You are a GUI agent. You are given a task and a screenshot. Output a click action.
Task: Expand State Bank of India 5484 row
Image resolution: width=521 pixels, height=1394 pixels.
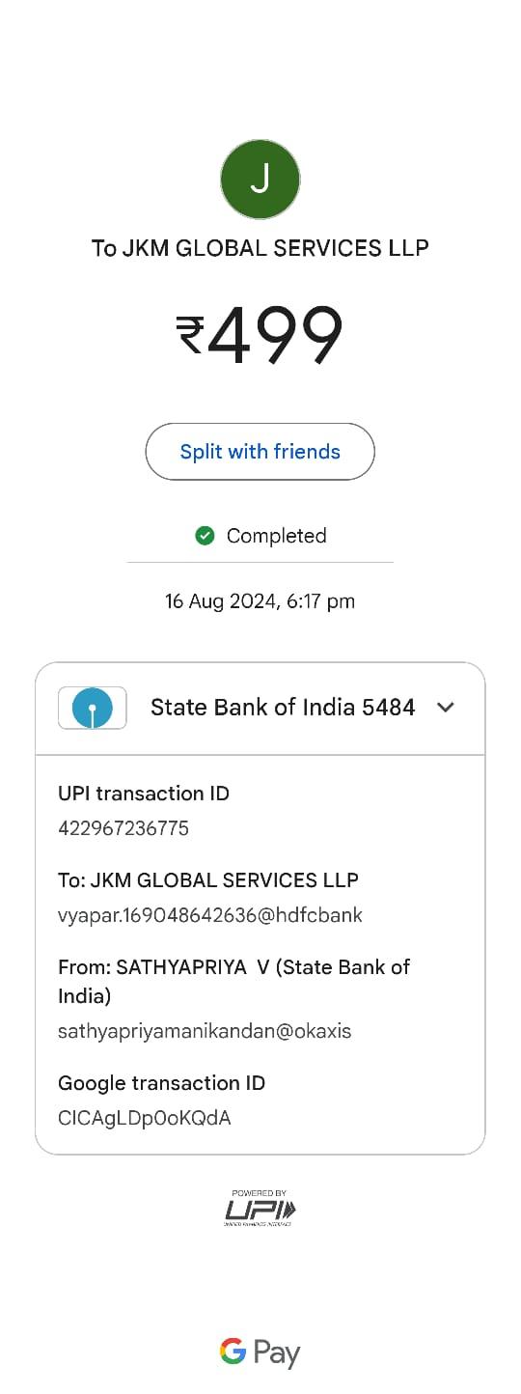click(260, 708)
